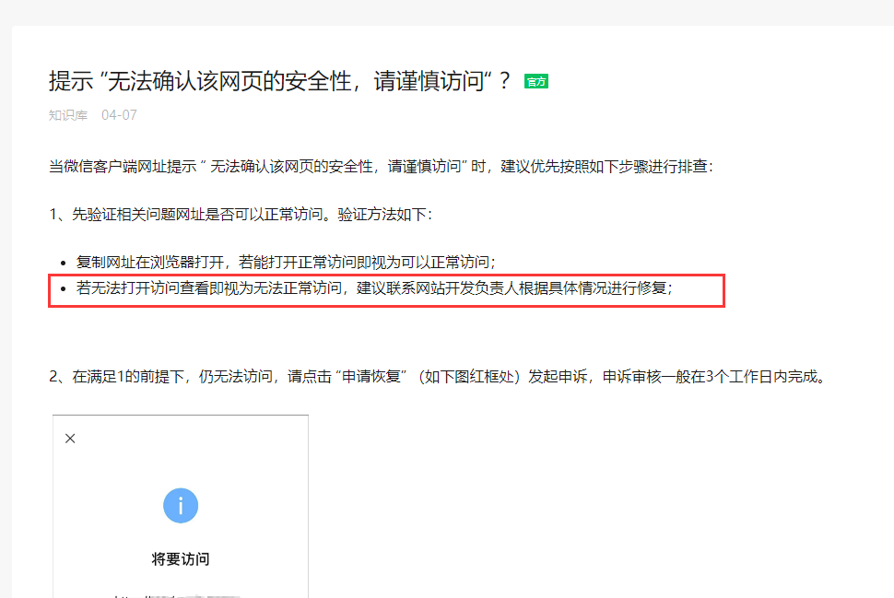894x598 pixels.
Task: Click the date 04-07
Action: click(x=119, y=115)
